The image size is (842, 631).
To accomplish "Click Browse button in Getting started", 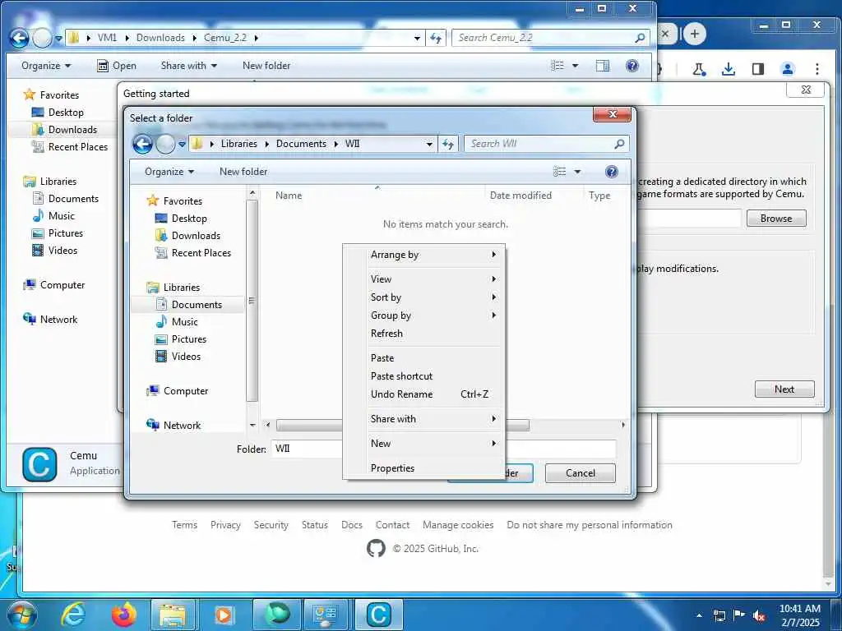I will (776, 219).
